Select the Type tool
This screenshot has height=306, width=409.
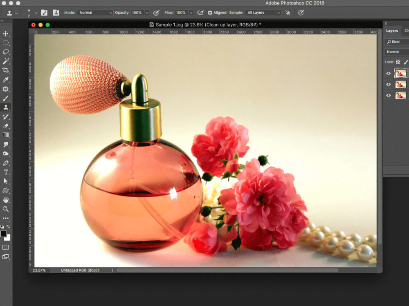click(5, 172)
